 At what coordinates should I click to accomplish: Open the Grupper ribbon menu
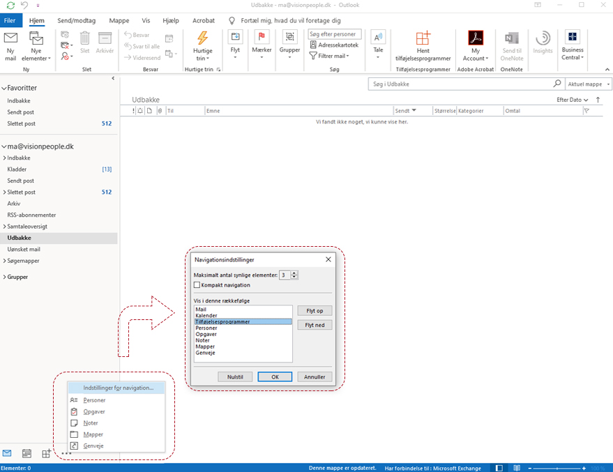click(x=289, y=45)
